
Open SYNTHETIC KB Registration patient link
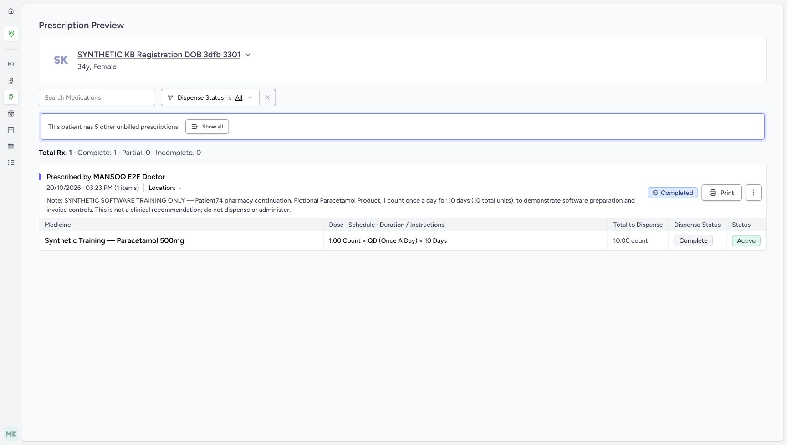[x=159, y=55]
